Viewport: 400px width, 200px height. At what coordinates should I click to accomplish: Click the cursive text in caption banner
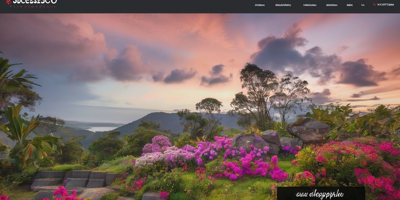pos(320,193)
